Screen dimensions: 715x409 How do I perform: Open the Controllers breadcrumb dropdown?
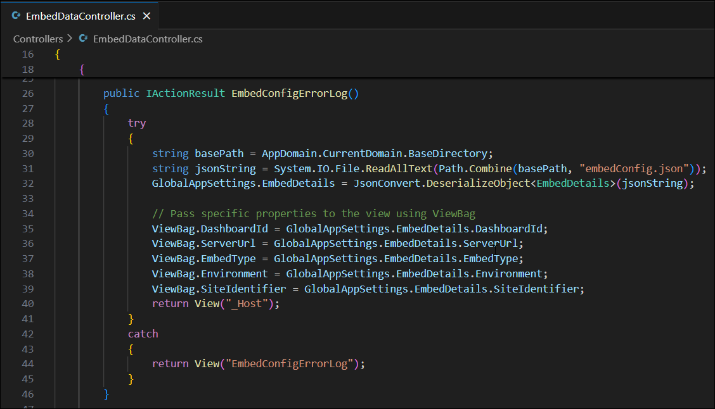(39, 39)
